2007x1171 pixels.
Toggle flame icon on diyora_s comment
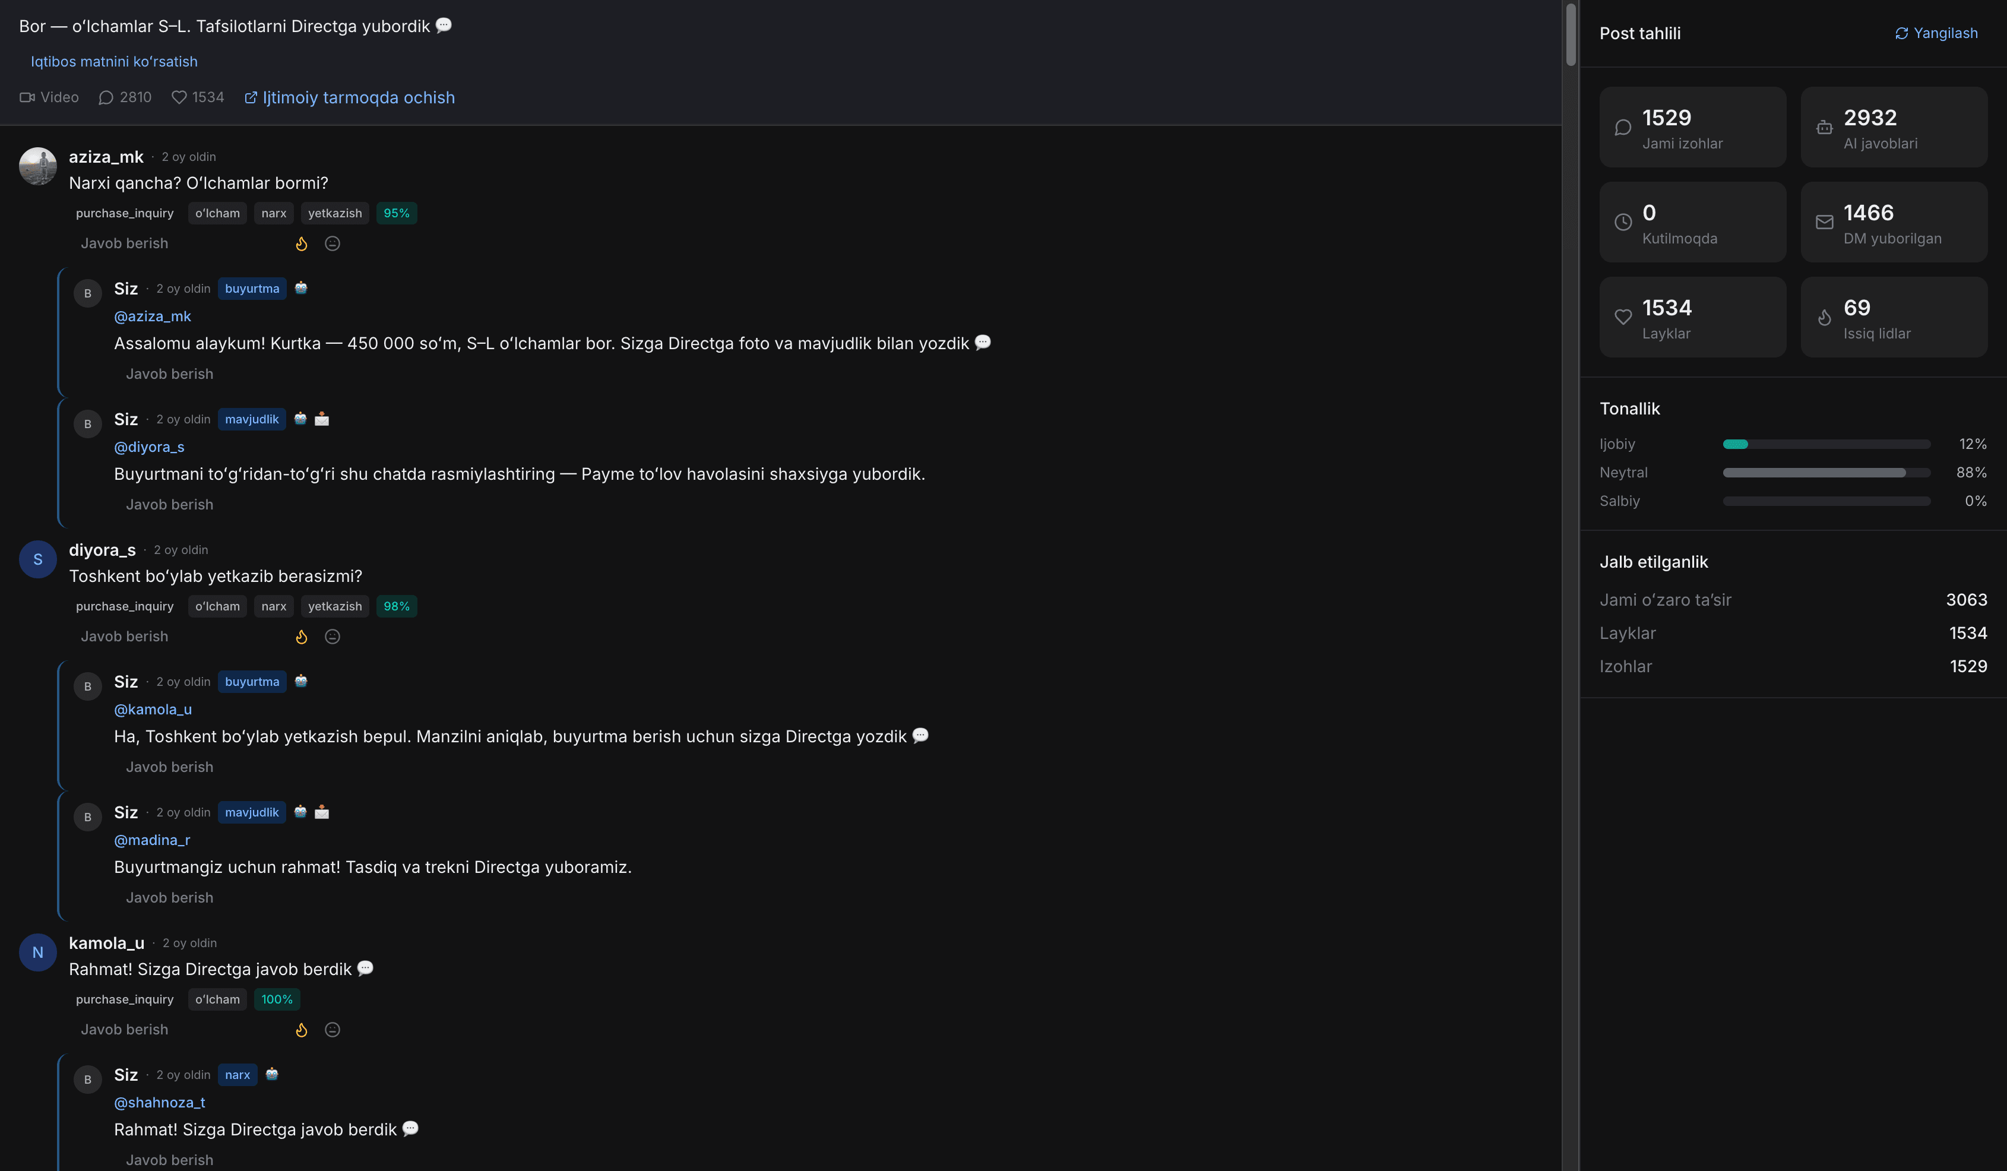301,637
